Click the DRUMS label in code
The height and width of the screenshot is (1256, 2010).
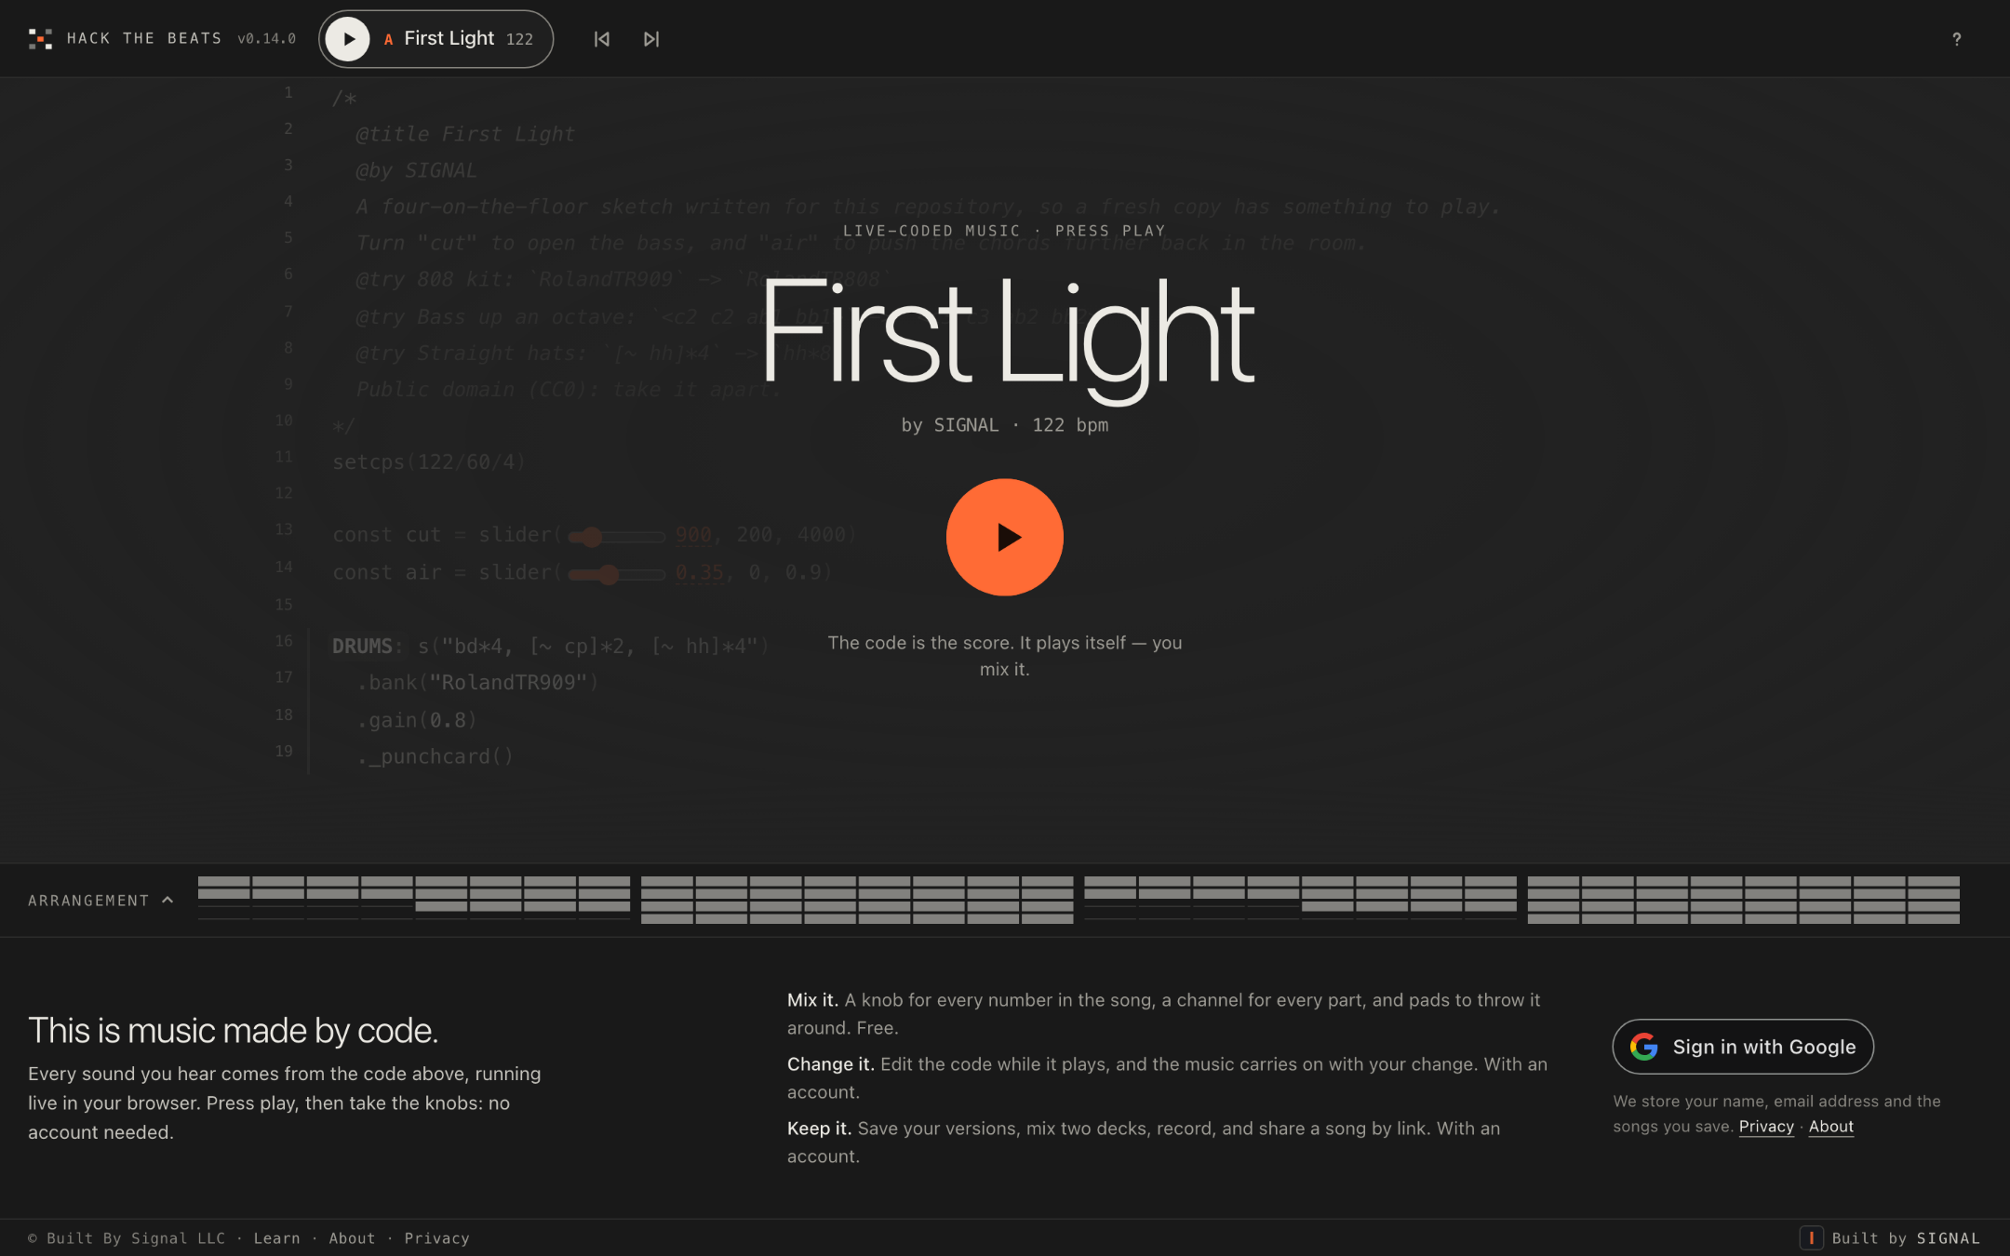pos(363,646)
